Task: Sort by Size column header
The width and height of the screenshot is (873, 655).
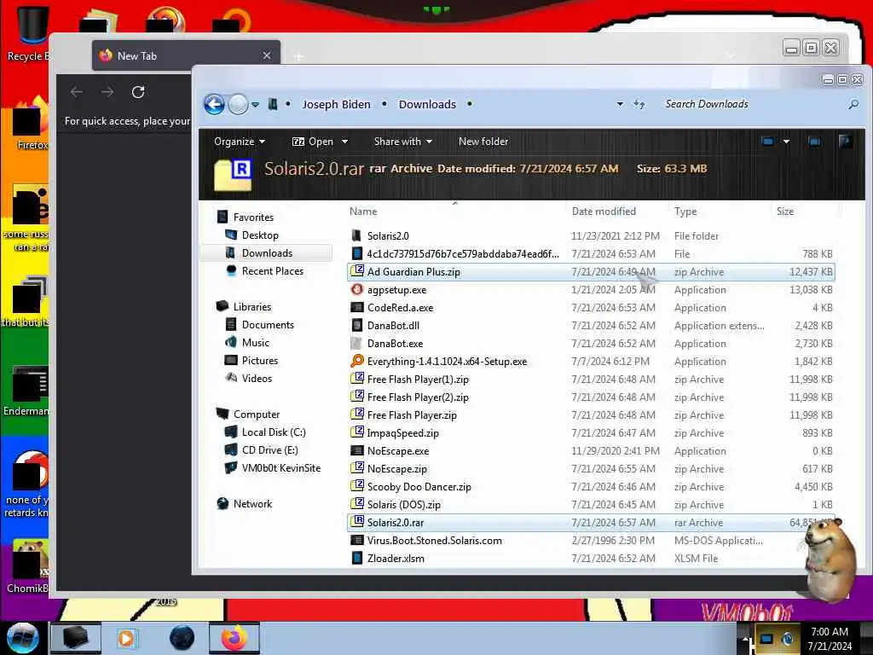Action: [785, 212]
